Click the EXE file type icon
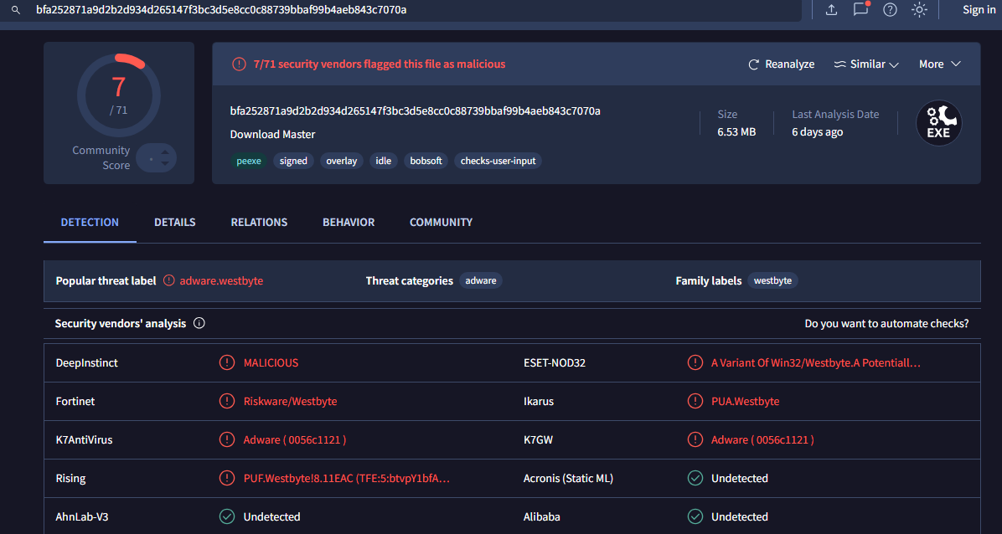Image resolution: width=1002 pixels, height=534 pixels. (x=938, y=123)
